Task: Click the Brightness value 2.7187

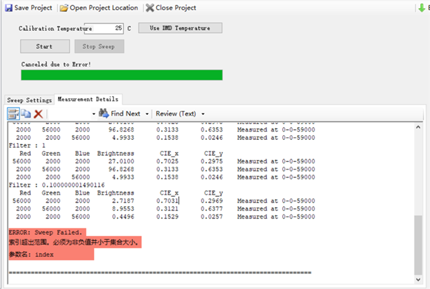Action: tap(123, 201)
